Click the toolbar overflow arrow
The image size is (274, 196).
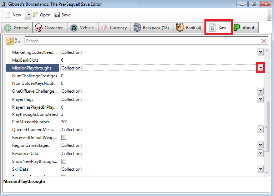coord(269,19)
